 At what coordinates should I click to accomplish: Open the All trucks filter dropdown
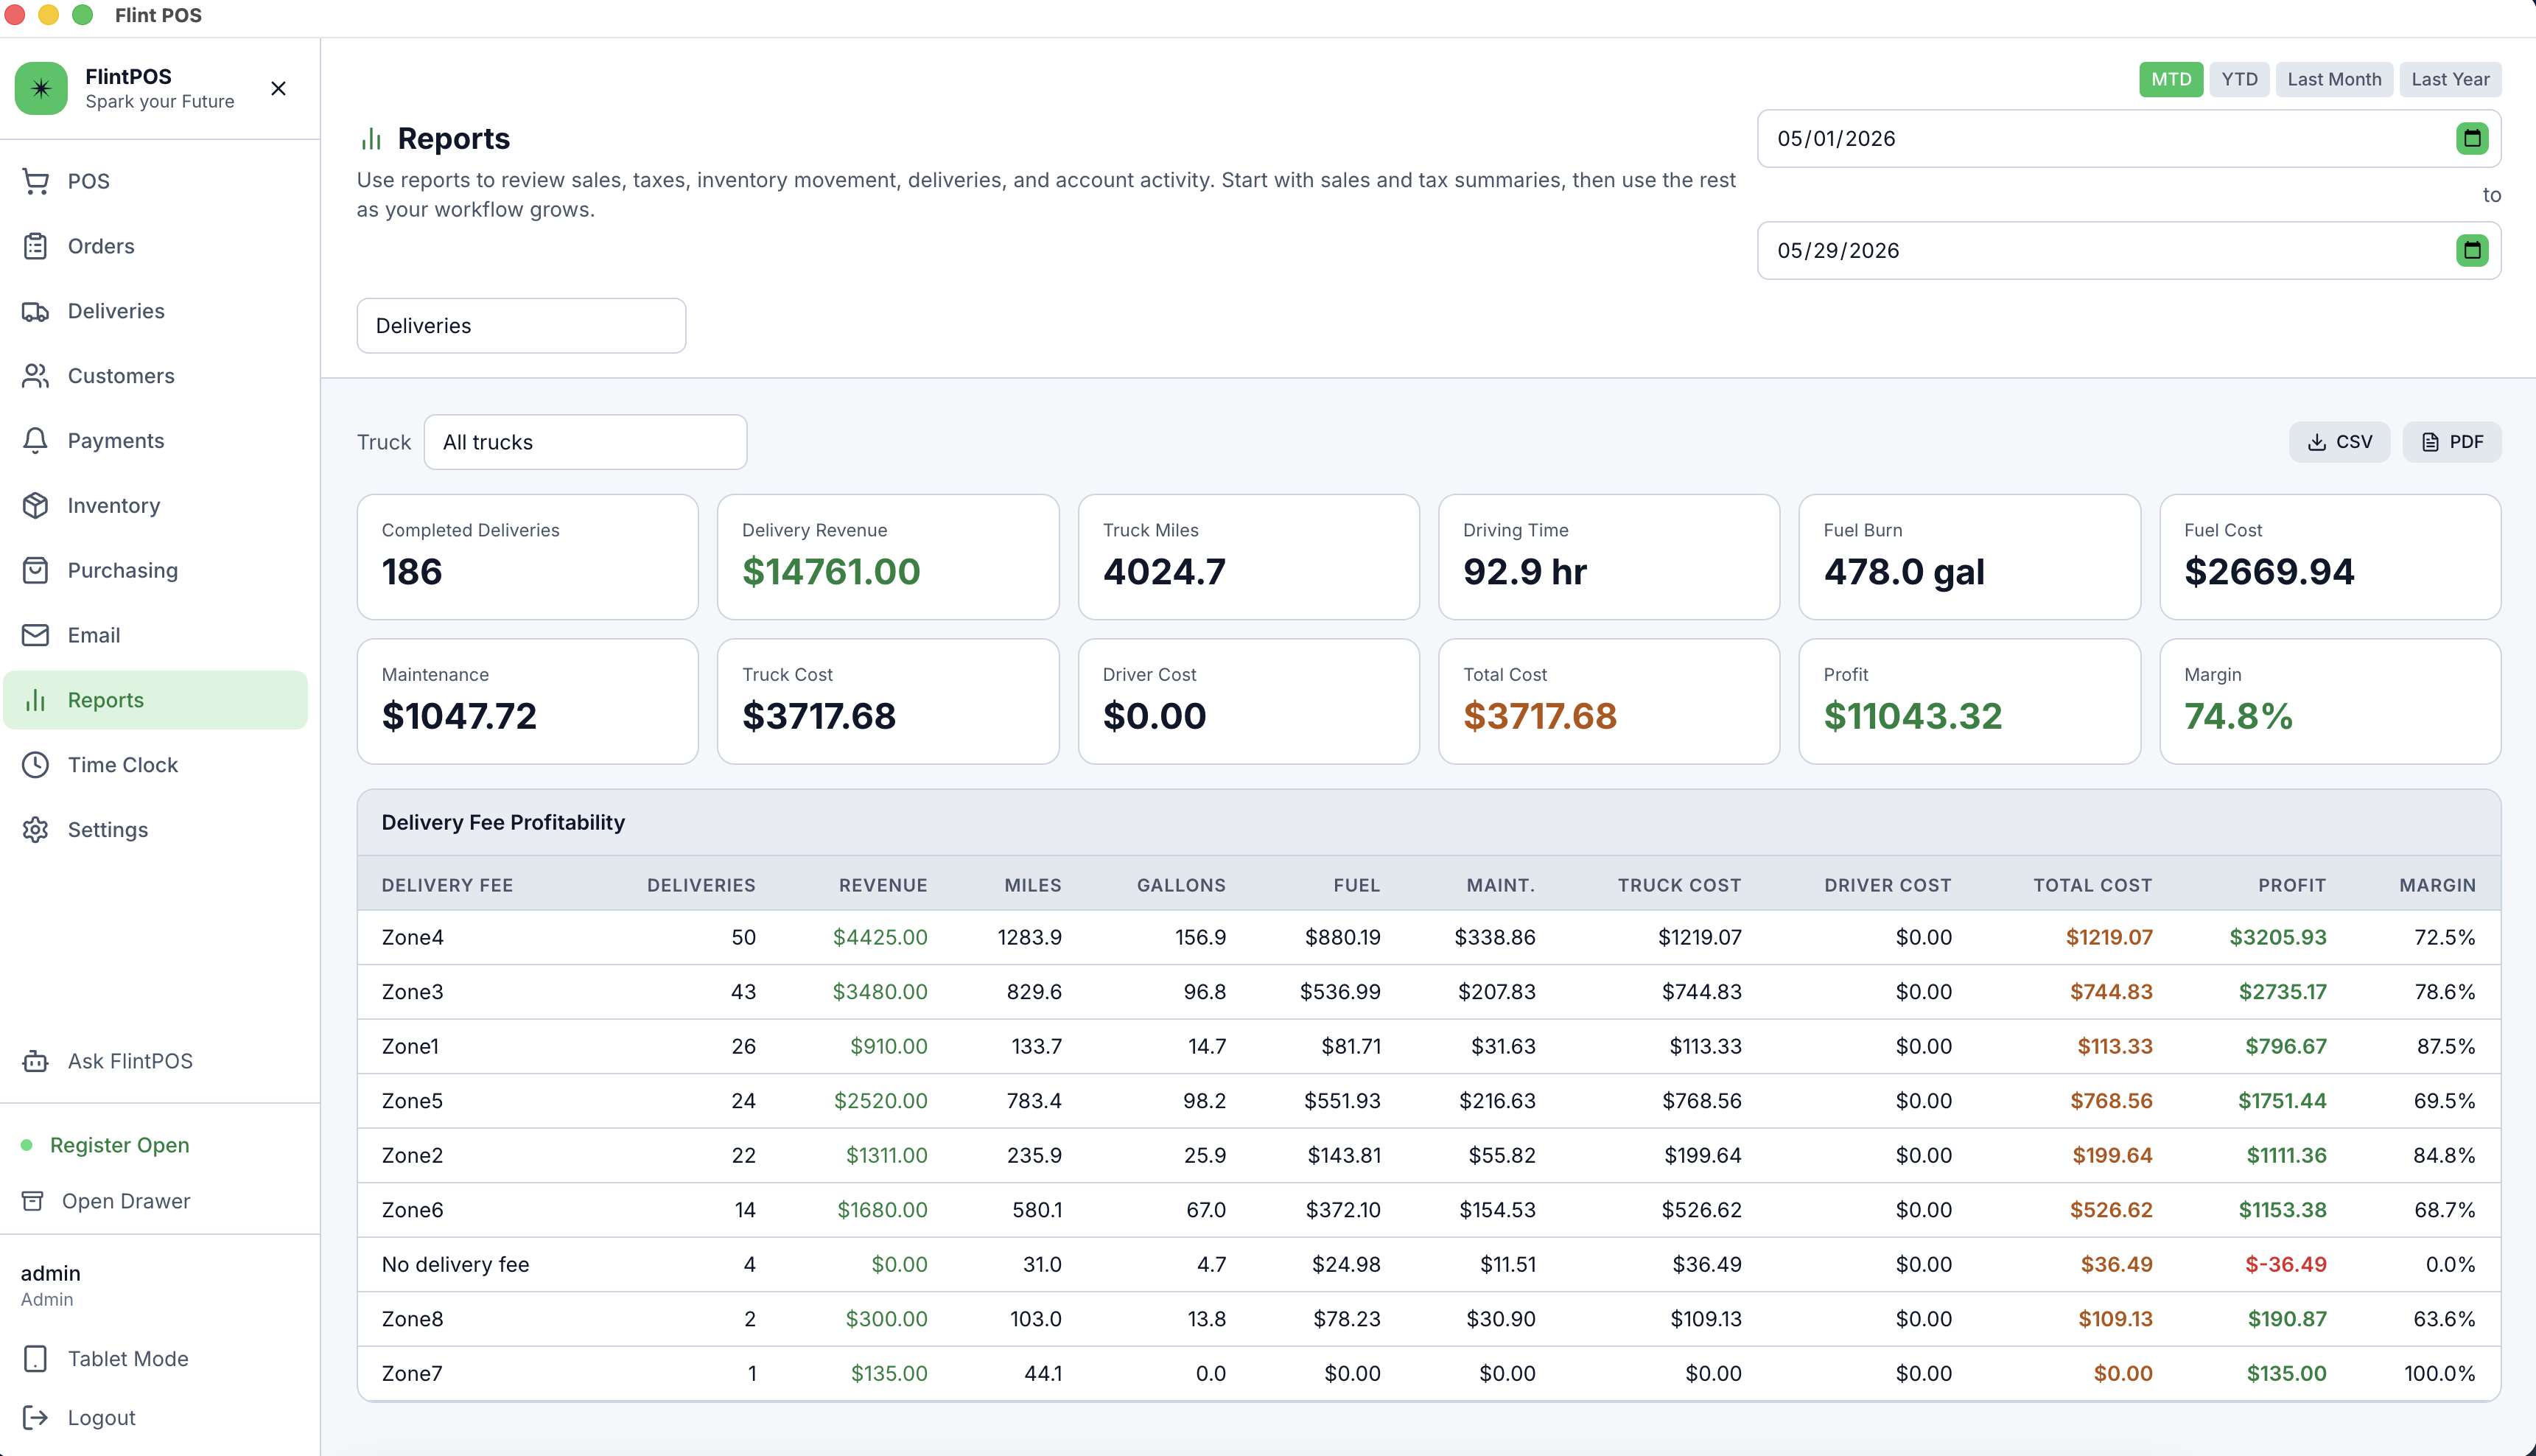pos(585,442)
